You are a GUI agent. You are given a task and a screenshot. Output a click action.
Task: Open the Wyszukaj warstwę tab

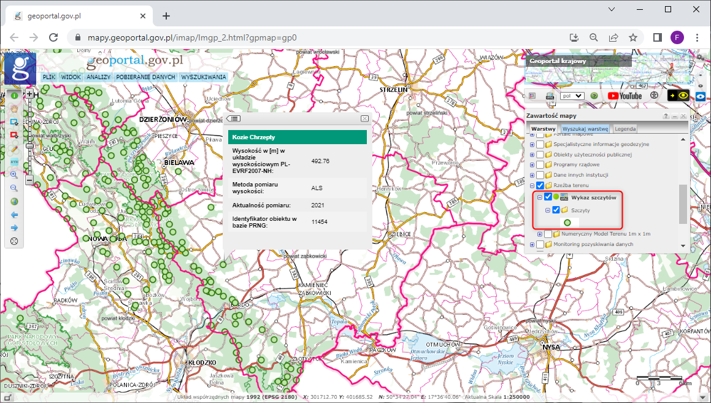tap(585, 129)
